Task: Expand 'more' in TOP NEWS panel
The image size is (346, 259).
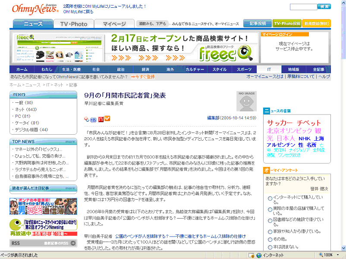Action: point(70,141)
